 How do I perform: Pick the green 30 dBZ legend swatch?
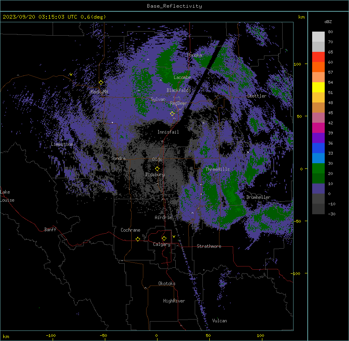coord(318,168)
